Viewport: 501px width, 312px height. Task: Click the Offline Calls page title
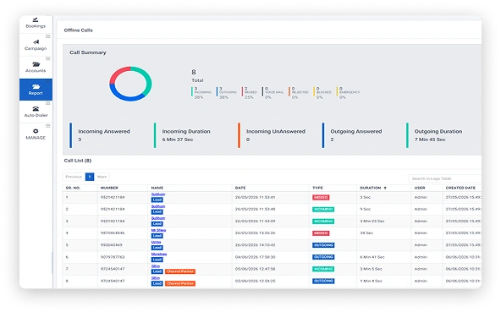click(78, 30)
